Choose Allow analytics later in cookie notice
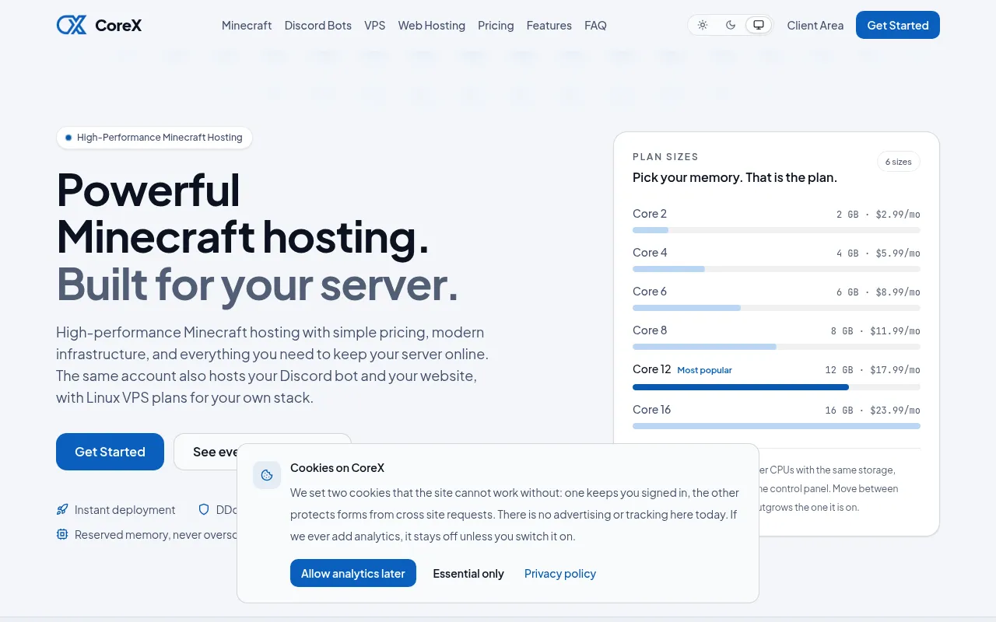Viewport: 996px width, 622px height. click(353, 573)
